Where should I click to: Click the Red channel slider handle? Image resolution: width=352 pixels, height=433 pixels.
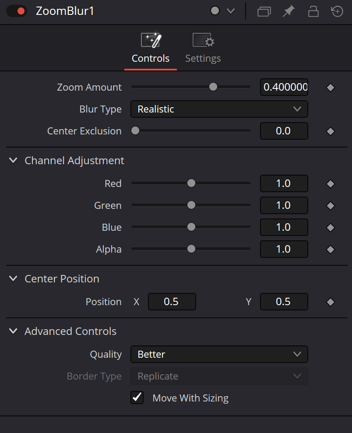tap(191, 183)
